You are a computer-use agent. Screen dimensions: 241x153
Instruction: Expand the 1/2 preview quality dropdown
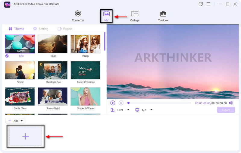click(x=152, y=110)
